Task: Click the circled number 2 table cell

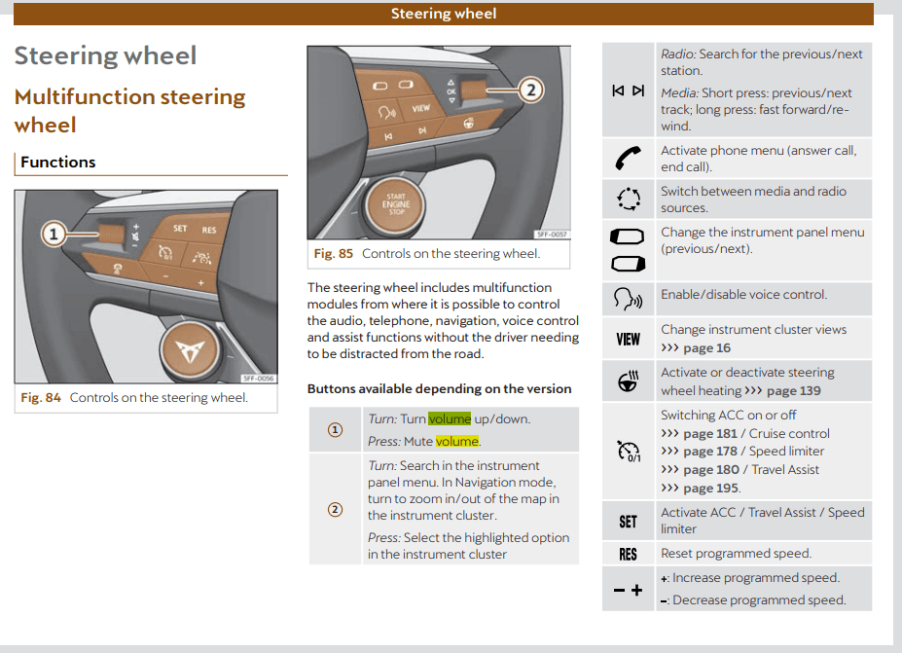Action: pyautogui.click(x=335, y=510)
